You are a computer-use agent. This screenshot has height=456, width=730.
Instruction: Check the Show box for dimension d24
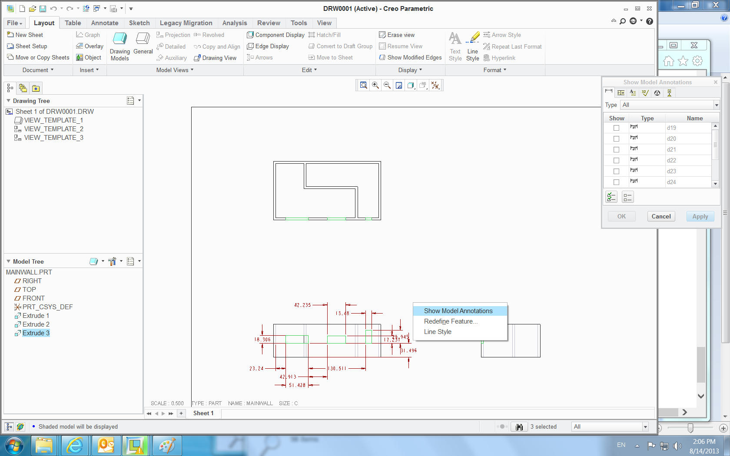(x=616, y=182)
